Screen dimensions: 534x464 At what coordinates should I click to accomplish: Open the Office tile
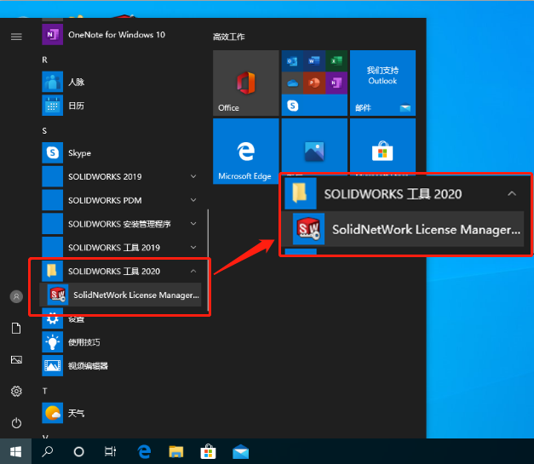246,83
